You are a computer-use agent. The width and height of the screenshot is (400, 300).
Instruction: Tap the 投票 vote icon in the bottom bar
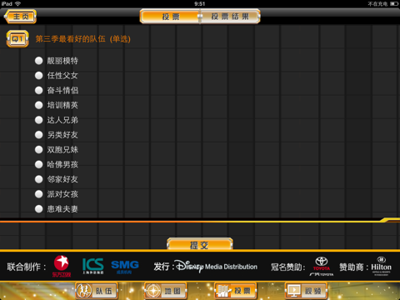(x=236, y=291)
